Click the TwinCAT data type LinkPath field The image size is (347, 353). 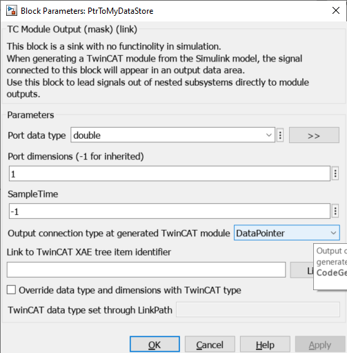click(x=258, y=309)
